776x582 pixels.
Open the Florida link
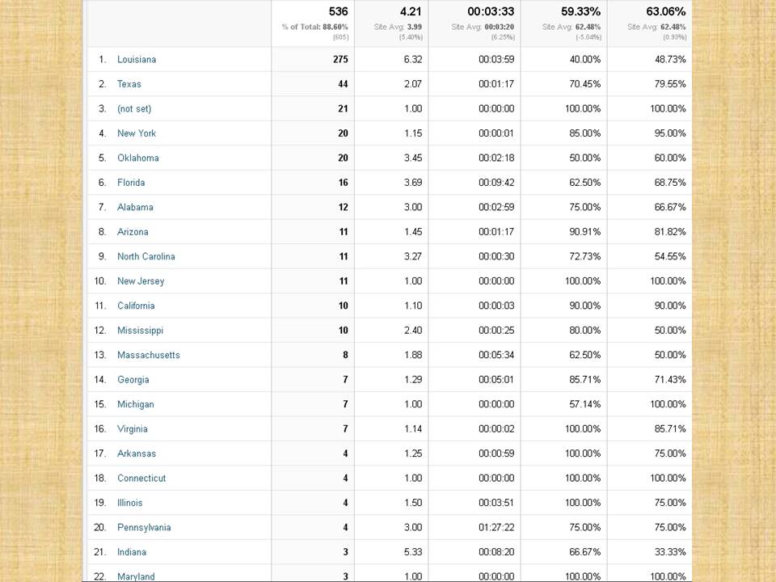click(x=131, y=183)
